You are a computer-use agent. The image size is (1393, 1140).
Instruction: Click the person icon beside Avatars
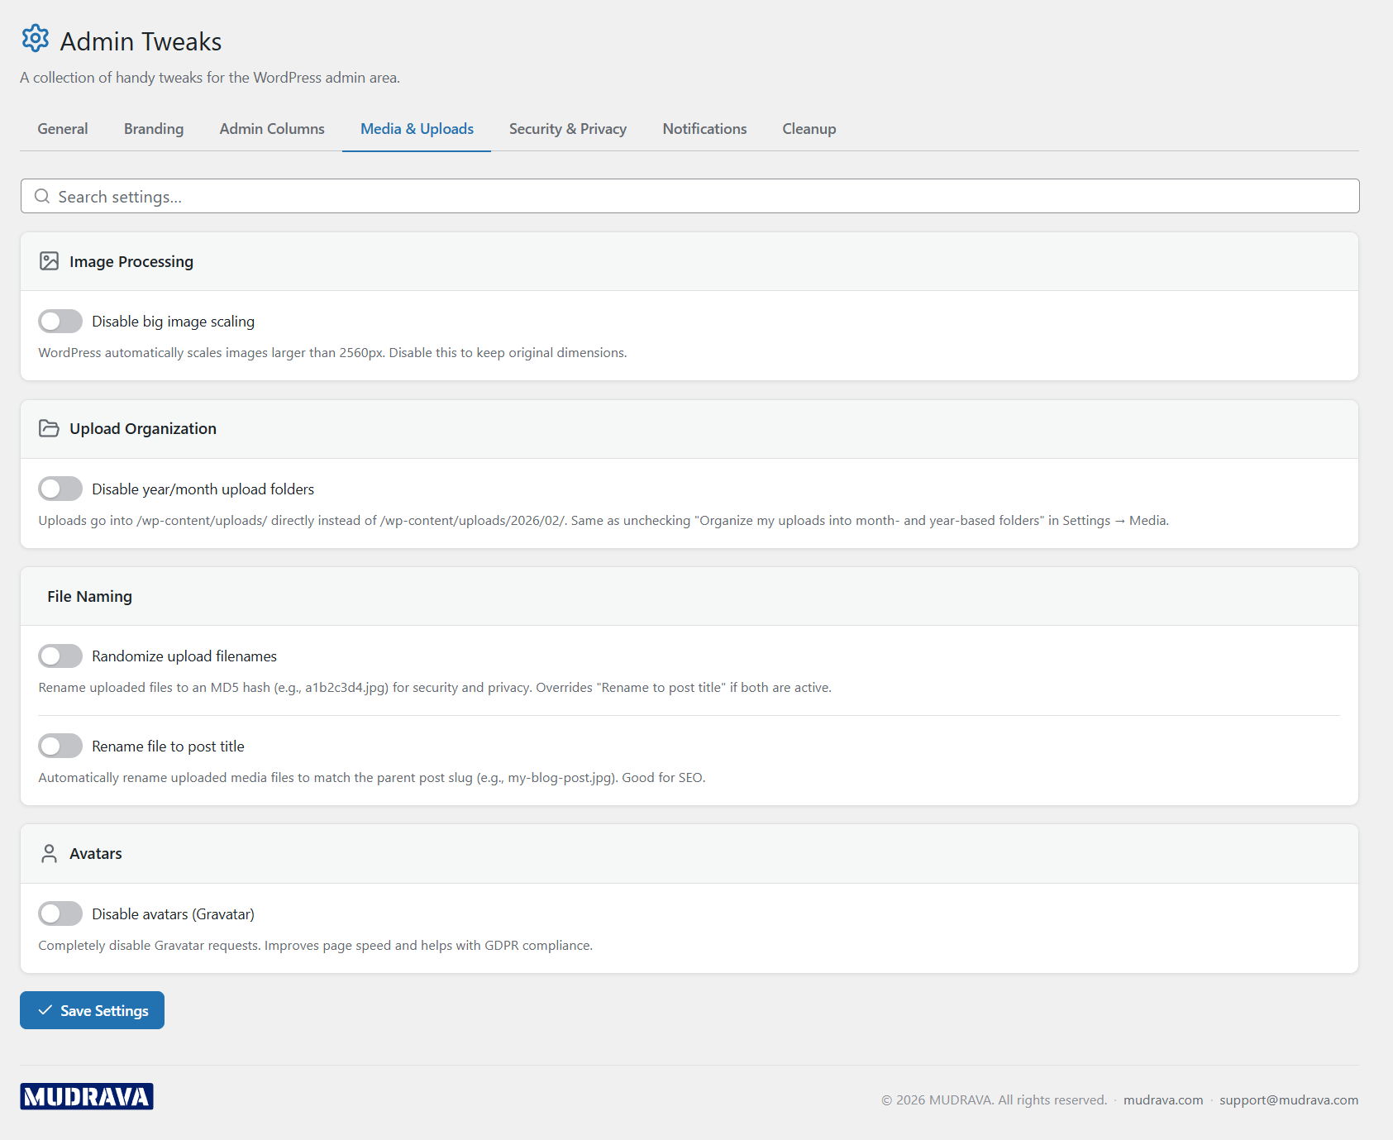(x=50, y=853)
